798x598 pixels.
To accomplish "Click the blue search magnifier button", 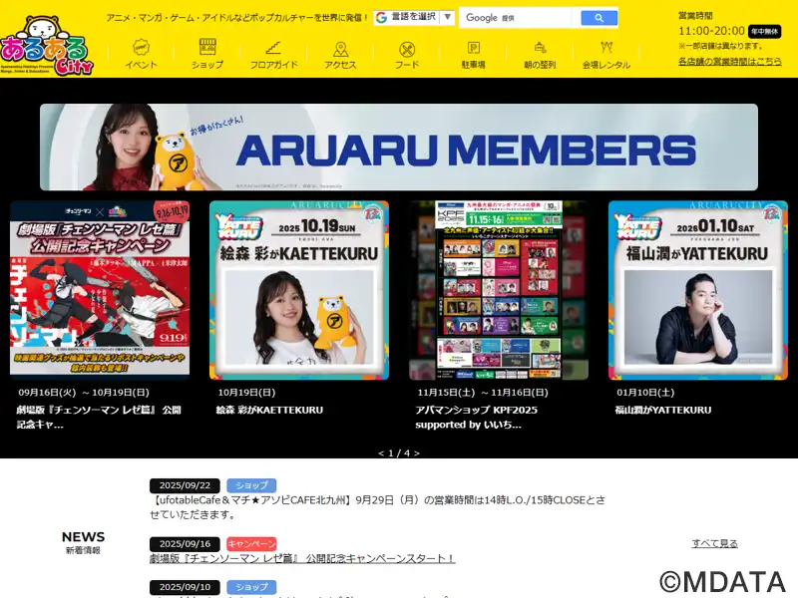I will [599, 18].
